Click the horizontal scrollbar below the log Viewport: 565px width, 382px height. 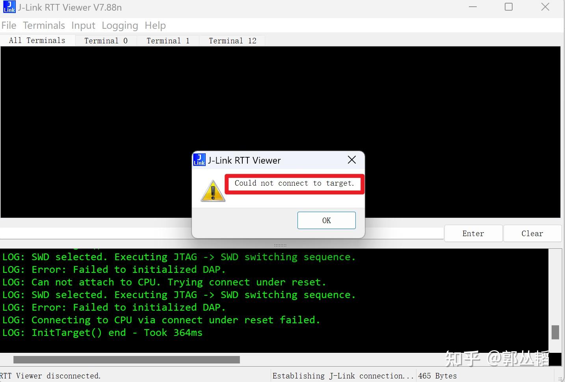(126, 360)
